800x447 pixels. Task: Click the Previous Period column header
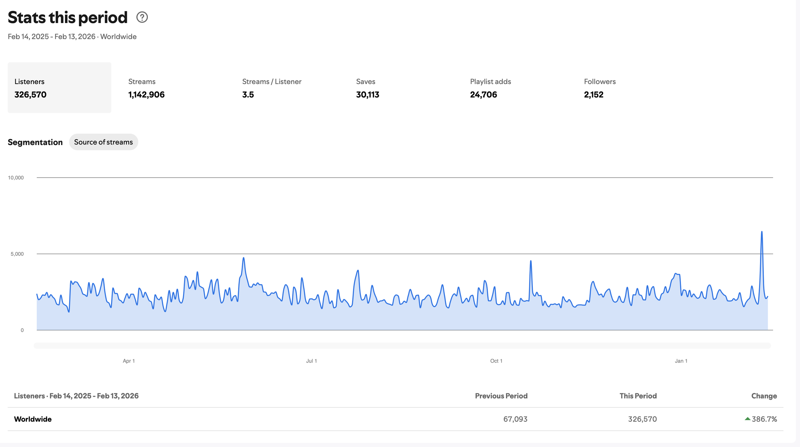(x=501, y=396)
